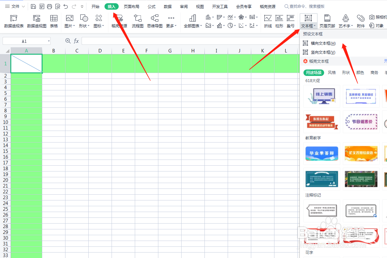Image resolution: width=387 pixels, height=258 pixels.
Task: Switch to the 审阅 review tab
Action: point(184,6)
